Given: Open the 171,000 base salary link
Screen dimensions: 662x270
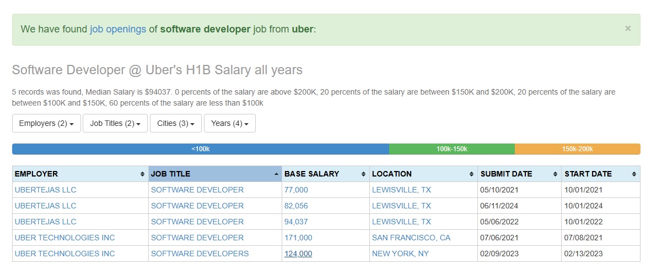Looking at the screenshot, I should click(x=298, y=238).
